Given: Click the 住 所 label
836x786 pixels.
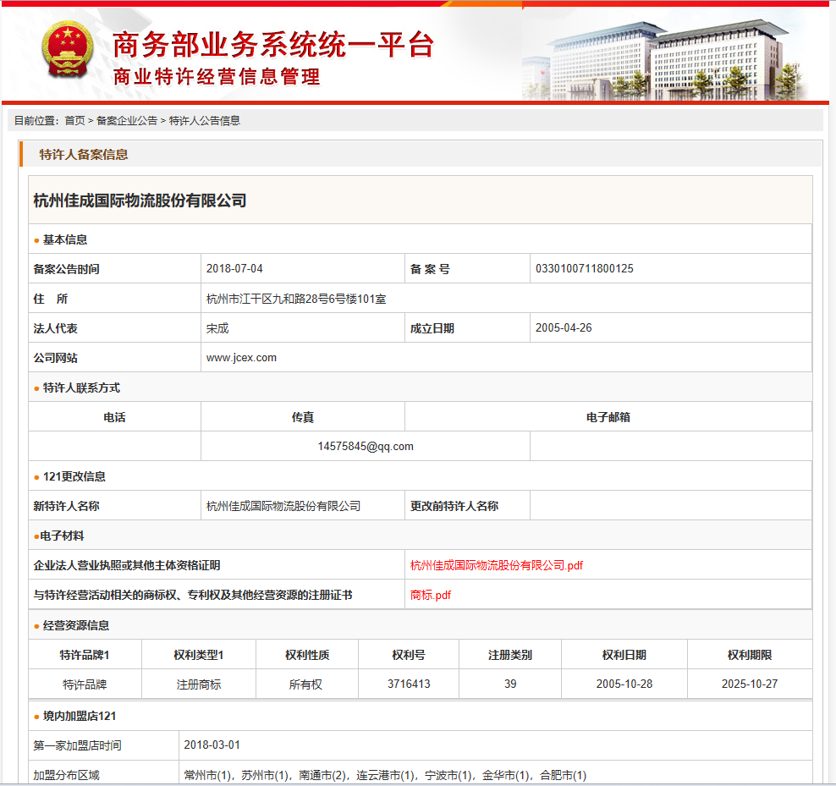Looking at the screenshot, I should [51, 300].
